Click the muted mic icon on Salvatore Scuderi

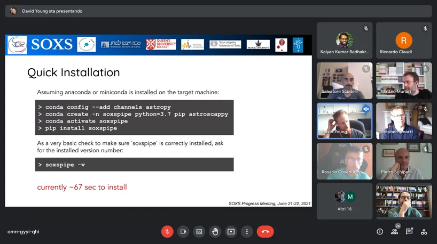tap(366, 69)
